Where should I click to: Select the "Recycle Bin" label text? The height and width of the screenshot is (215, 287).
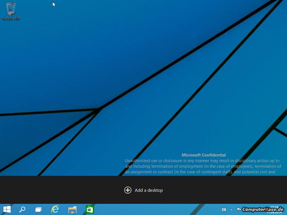(x=11, y=19)
